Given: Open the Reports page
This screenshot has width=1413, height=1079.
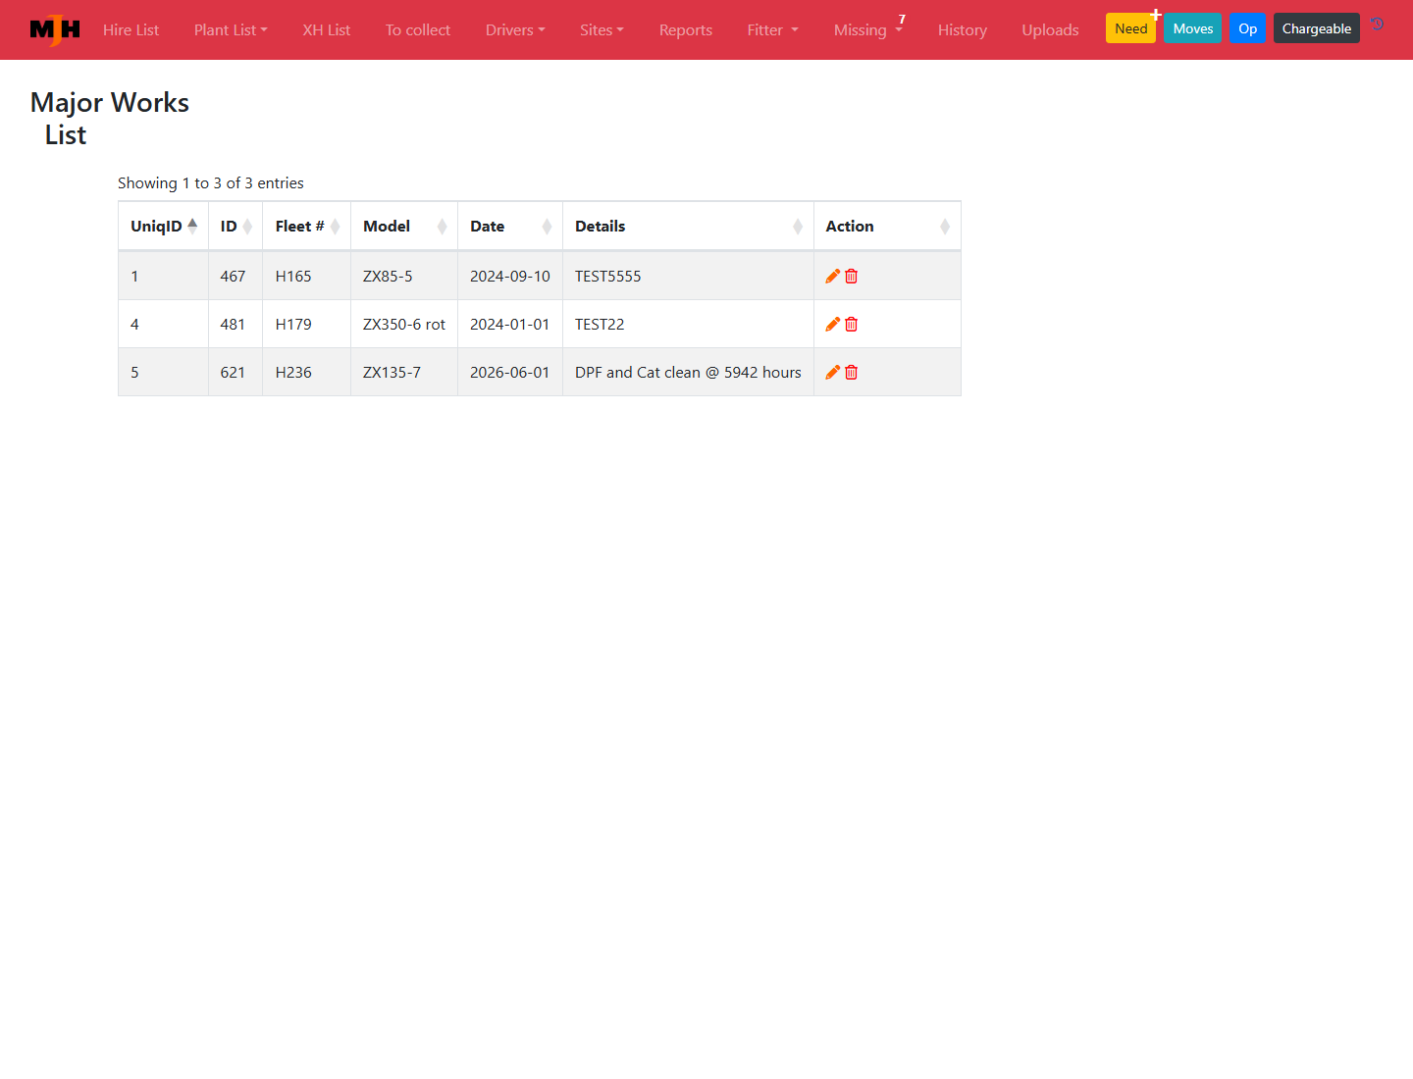Looking at the screenshot, I should pyautogui.click(x=686, y=30).
